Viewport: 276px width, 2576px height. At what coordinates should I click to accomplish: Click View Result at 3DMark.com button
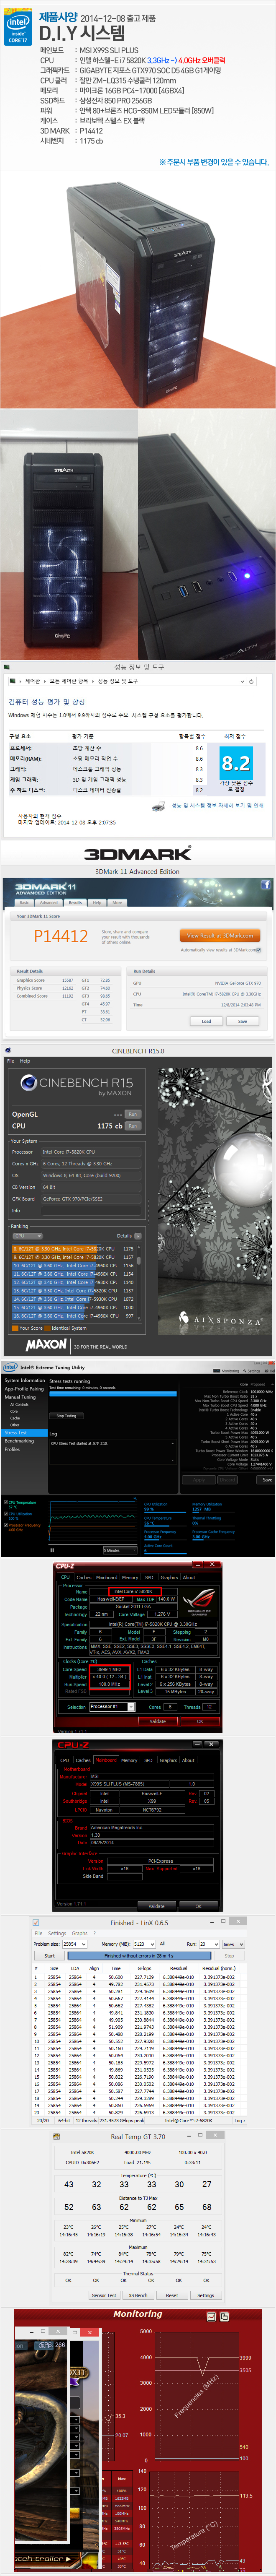220,935
